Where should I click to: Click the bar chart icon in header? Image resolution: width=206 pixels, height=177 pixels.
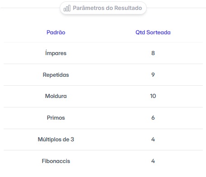pos(67,8)
